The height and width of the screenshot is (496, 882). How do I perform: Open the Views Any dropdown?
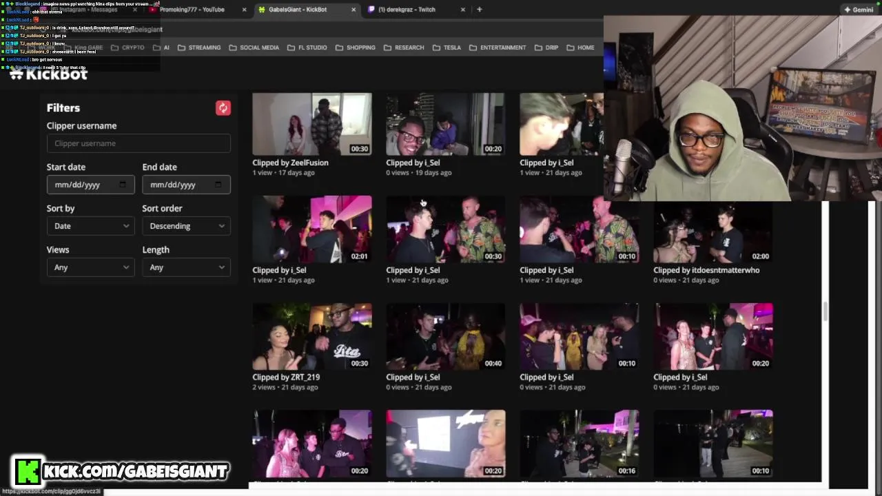(90, 267)
